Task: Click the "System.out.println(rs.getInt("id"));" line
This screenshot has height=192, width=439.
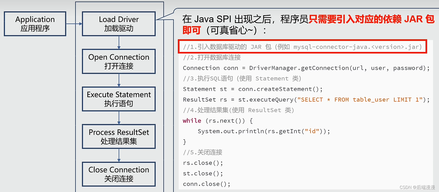Action: (264, 131)
